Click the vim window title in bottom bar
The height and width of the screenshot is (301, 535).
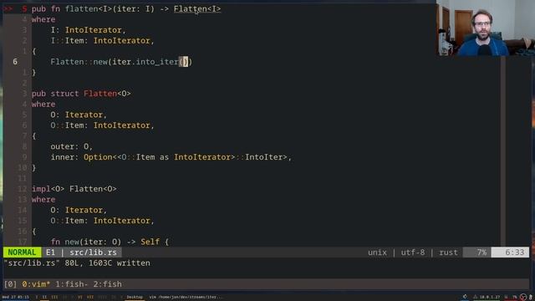(x=186, y=297)
